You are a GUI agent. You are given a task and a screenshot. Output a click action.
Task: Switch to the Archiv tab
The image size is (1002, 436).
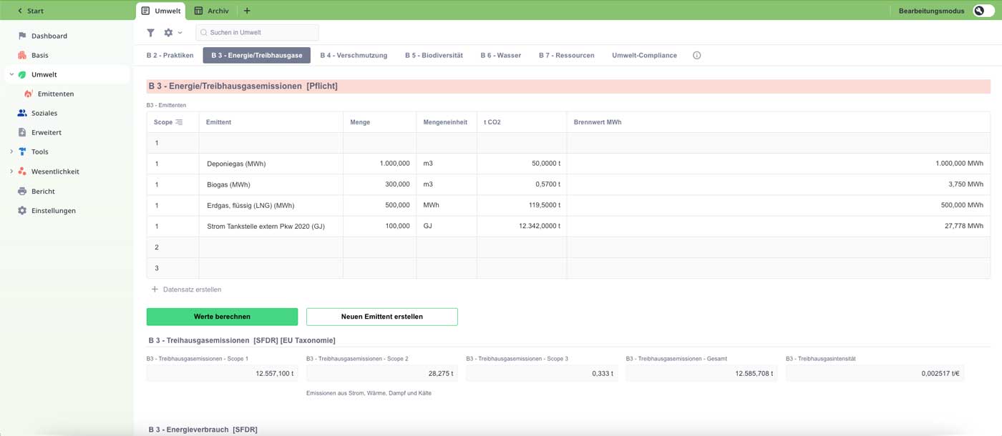click(212, 11)
